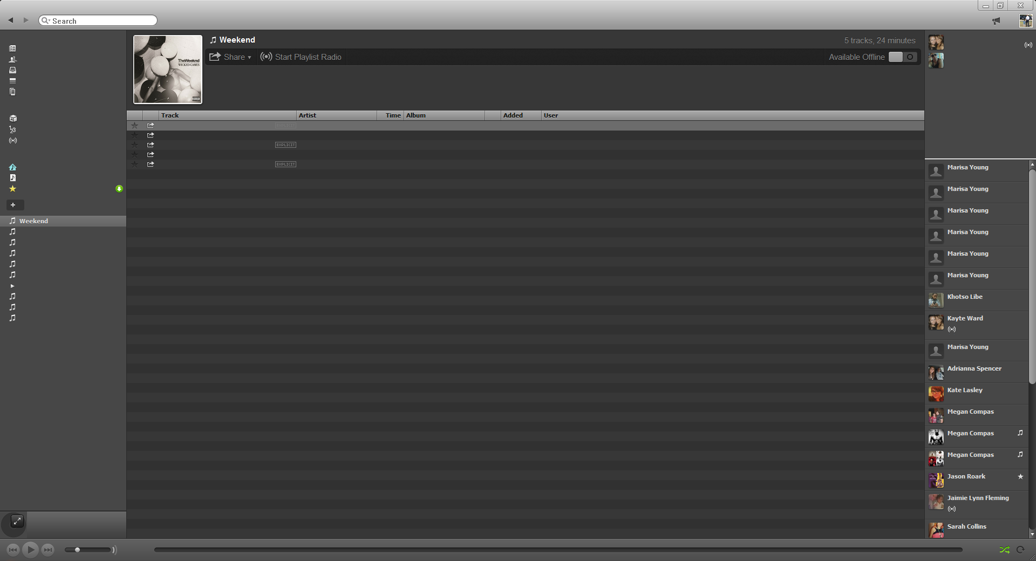
Task: Open Kayte Ward's profile
Action: 965,318
